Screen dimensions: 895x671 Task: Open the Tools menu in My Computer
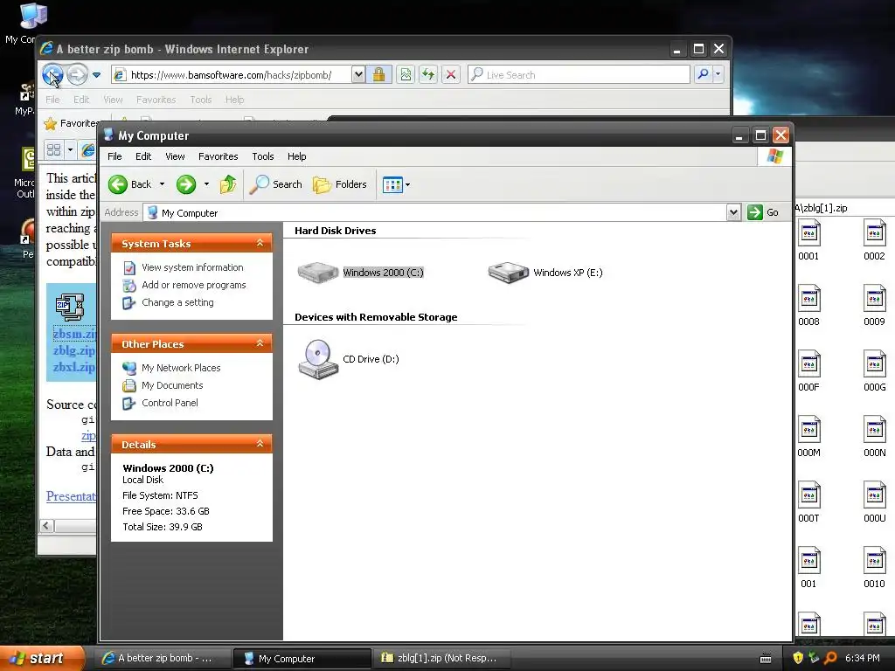pos(263,156)
